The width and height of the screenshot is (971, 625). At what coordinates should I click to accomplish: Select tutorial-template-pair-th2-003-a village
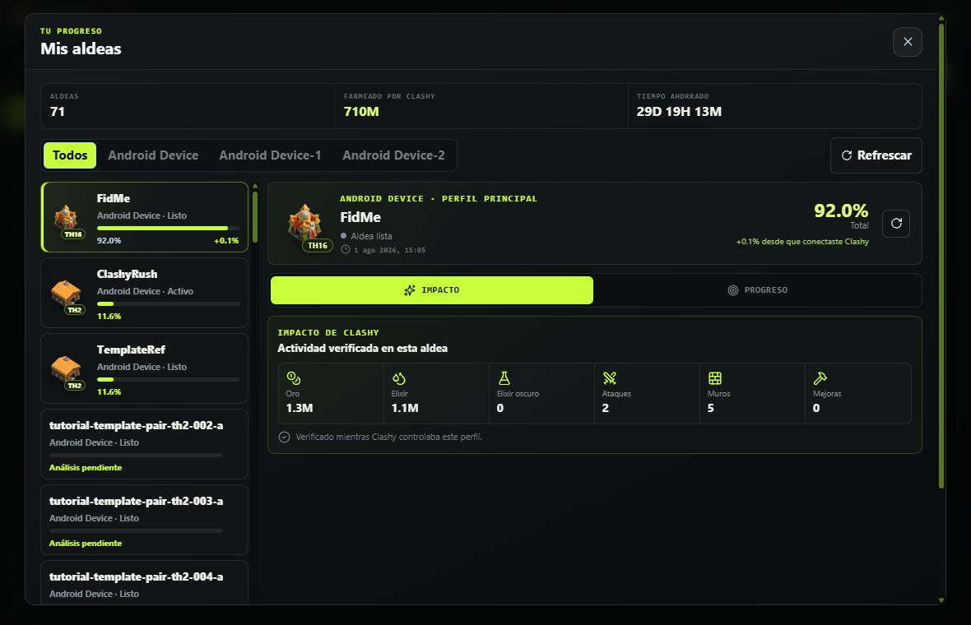click(144, 519)
